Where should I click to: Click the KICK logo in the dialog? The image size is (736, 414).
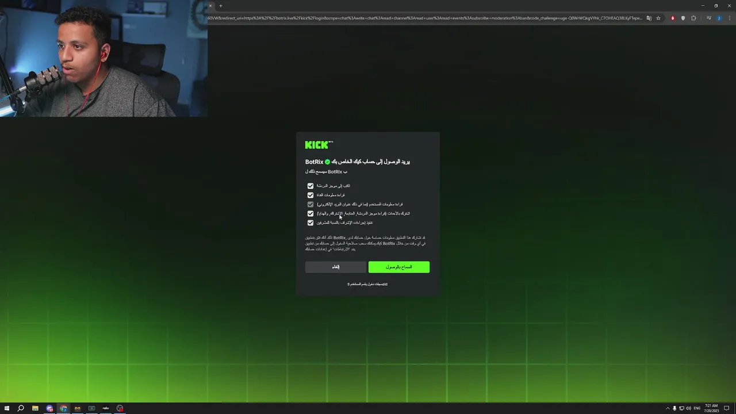319,145
